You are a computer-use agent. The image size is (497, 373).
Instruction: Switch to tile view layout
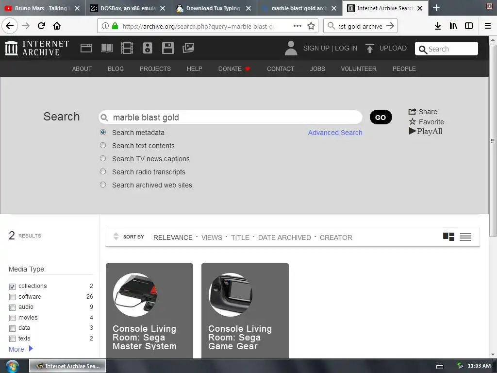tap(448, 237)
